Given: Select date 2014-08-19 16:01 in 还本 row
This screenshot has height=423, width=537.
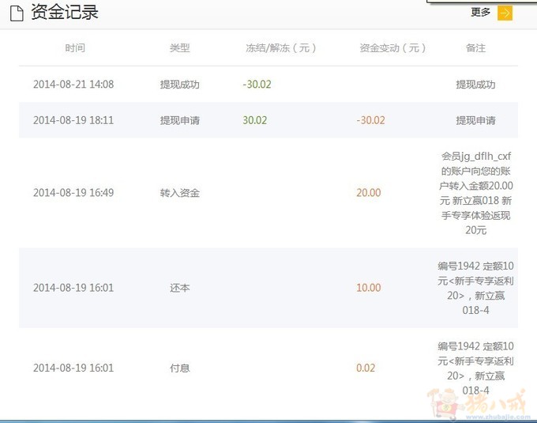Looking at the screenshot, I should pos(73,288).
